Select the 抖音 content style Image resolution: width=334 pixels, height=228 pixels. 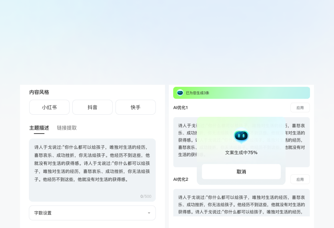pyautogui.click(x=92, y=107)
